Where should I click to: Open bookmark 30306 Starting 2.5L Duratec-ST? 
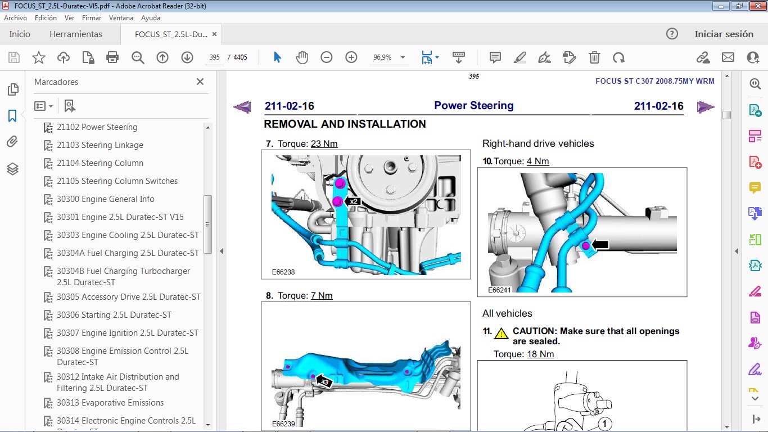(114, 315)
